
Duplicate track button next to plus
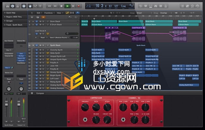(x=38, y=17)
